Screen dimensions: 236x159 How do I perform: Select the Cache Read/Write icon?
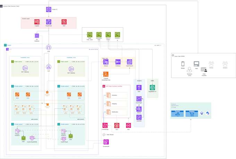(32, 139)
